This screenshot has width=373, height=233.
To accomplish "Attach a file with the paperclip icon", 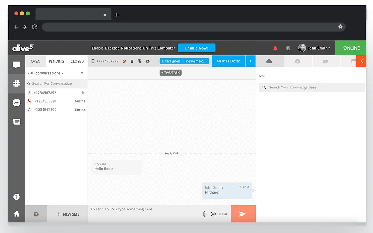I will pyautogui.click(x=205, y=214).
